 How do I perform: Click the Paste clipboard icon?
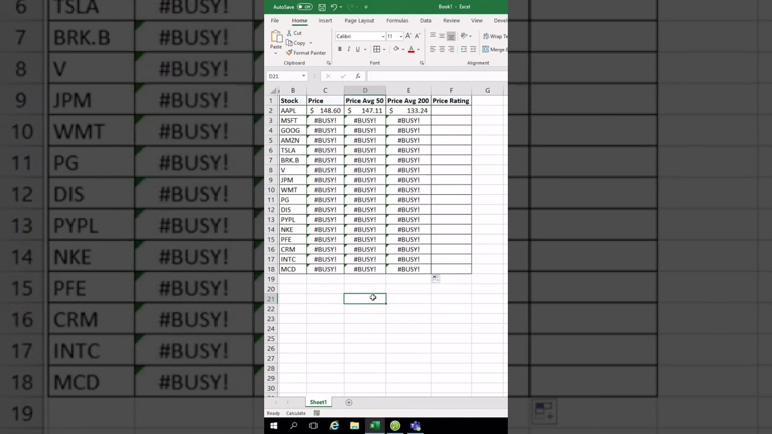[276, 36]
